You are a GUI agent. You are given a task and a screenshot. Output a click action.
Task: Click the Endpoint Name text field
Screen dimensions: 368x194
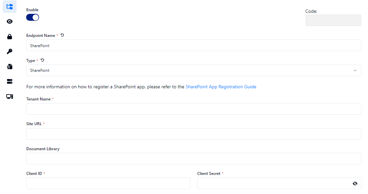[x=194, y=45]
